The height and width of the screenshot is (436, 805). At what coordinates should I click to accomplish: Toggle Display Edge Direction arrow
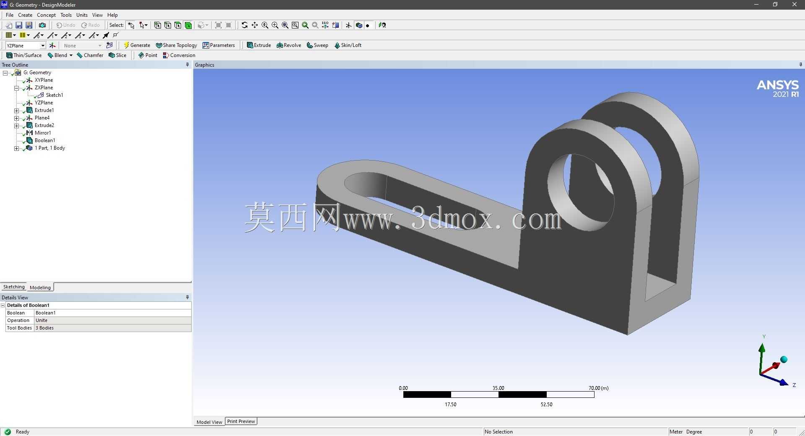pos(106,35)
